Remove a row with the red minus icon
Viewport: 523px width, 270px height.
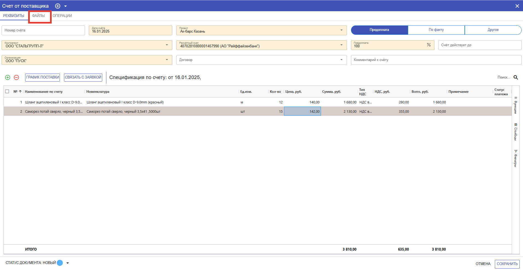16,77
